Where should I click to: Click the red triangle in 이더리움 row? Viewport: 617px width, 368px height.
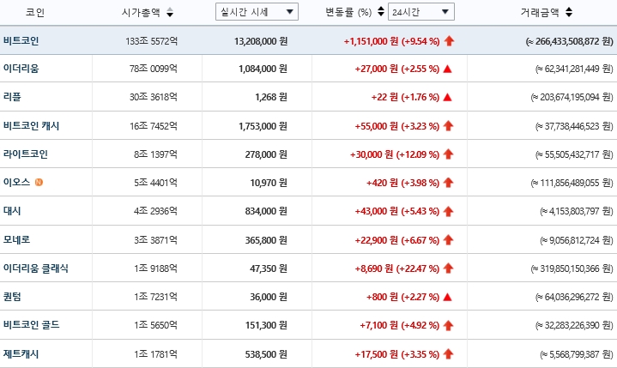coord(448,69)
